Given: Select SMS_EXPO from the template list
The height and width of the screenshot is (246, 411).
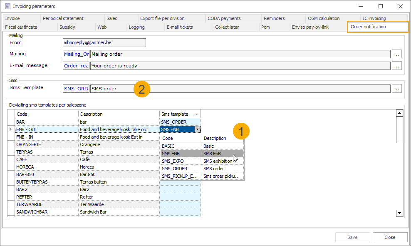Looking at the screenshot, I should (x=173, y=161).
